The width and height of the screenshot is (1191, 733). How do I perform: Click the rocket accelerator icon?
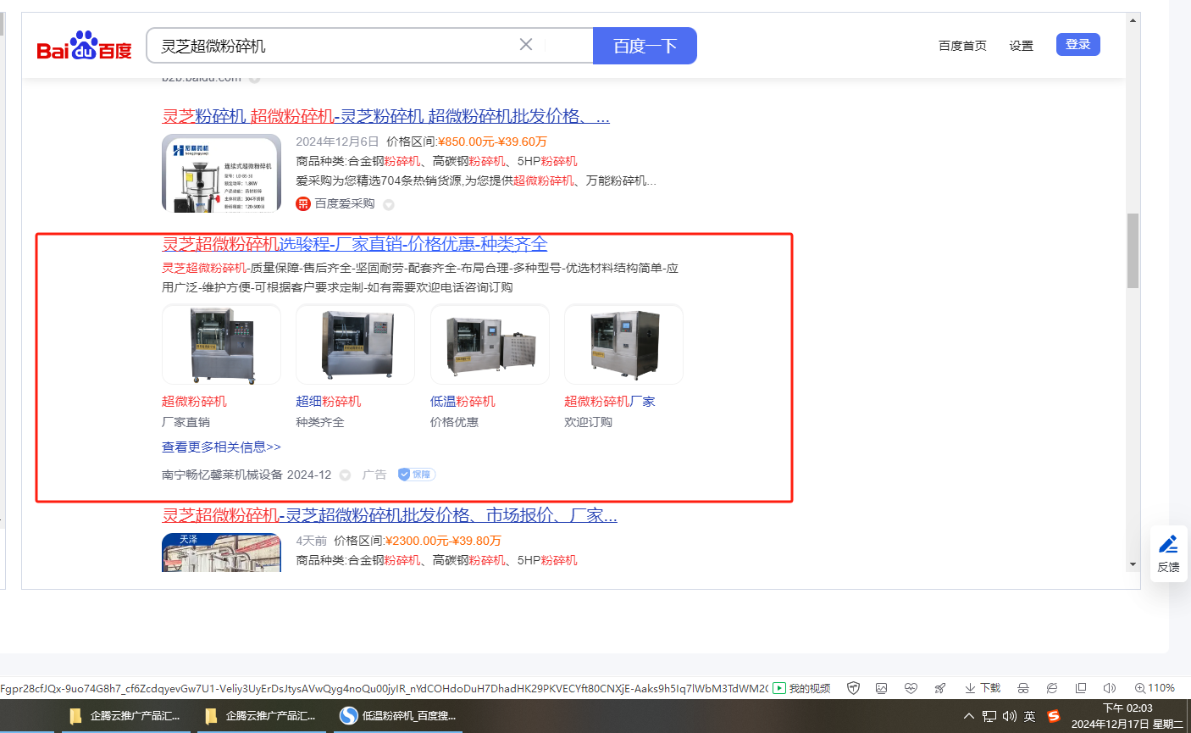(x=939, y=688)
